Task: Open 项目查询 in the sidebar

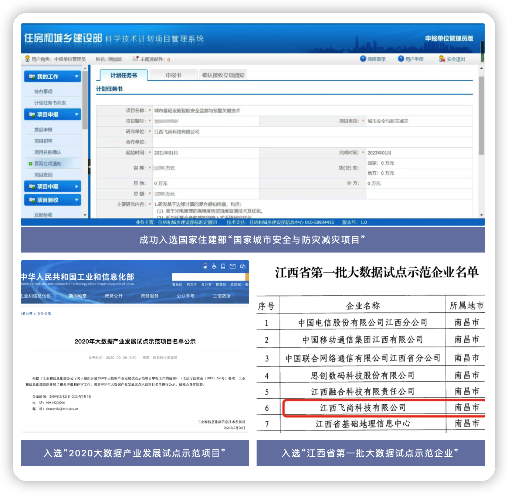Action: point(43,175)
